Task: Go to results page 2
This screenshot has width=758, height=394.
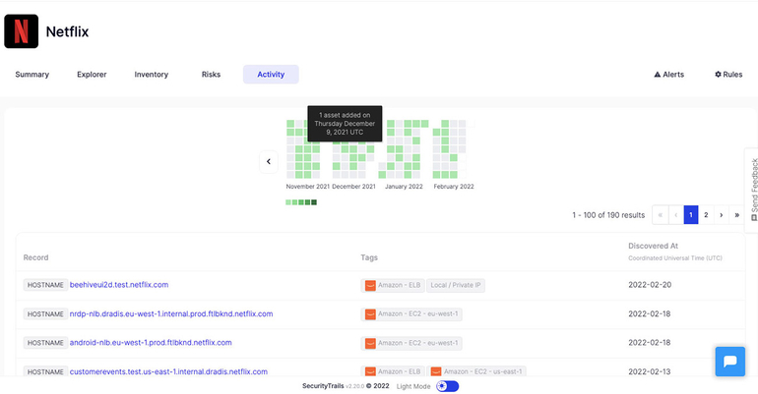Action: tap(706, 215)
